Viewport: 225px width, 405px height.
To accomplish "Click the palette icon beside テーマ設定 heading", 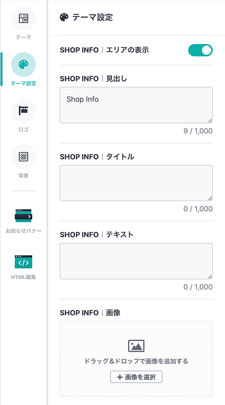I will [x=64, y=17].
